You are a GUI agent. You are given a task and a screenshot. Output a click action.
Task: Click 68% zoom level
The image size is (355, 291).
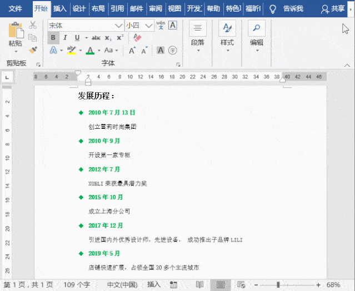pos(333,285)
